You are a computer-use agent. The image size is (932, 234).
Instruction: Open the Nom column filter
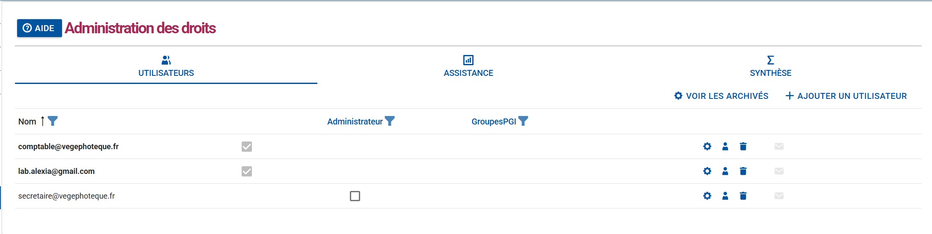click(53, 121)
